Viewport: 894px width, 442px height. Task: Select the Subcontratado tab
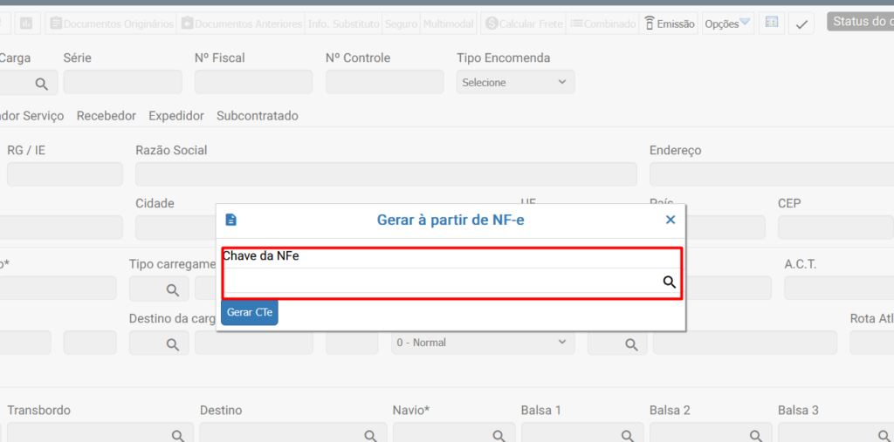[258, 116]
